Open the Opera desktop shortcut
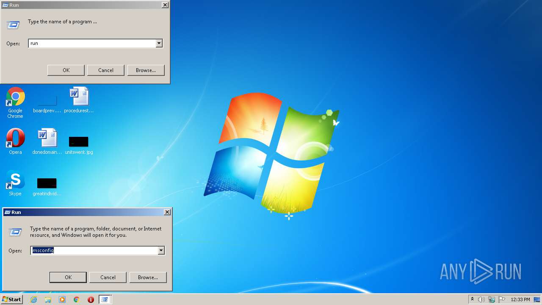Image resolution: width=542 pixels, height=305 pixels. 15,141
